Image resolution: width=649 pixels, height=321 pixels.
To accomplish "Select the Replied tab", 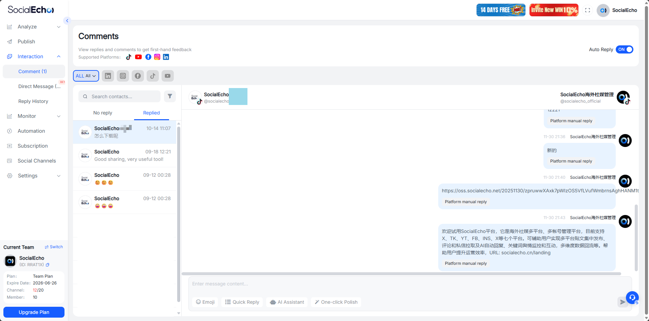I will pos(151,113).
